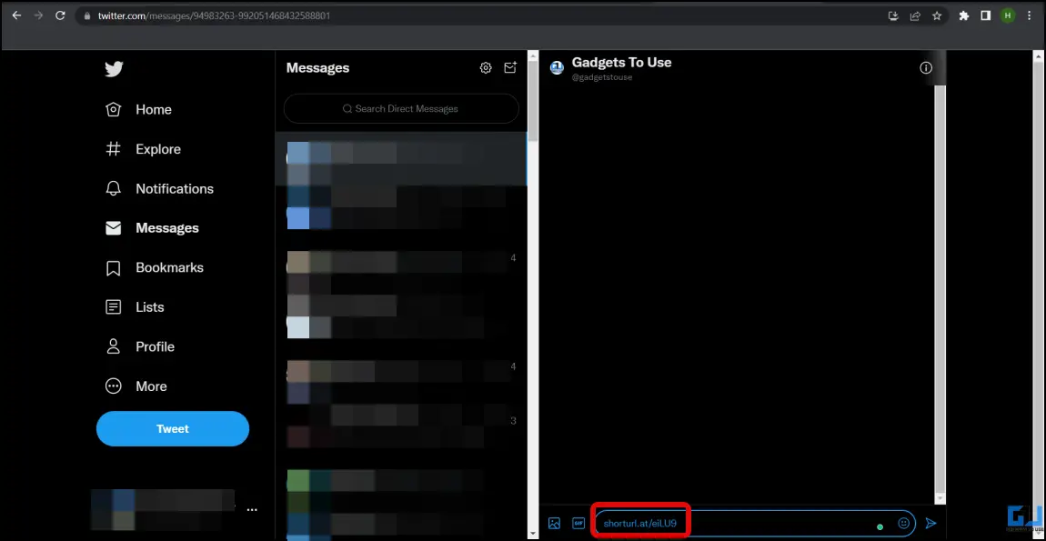1046x541 pixels.
Task: Bookmark this page with star icon
Action: coord(937,15)
